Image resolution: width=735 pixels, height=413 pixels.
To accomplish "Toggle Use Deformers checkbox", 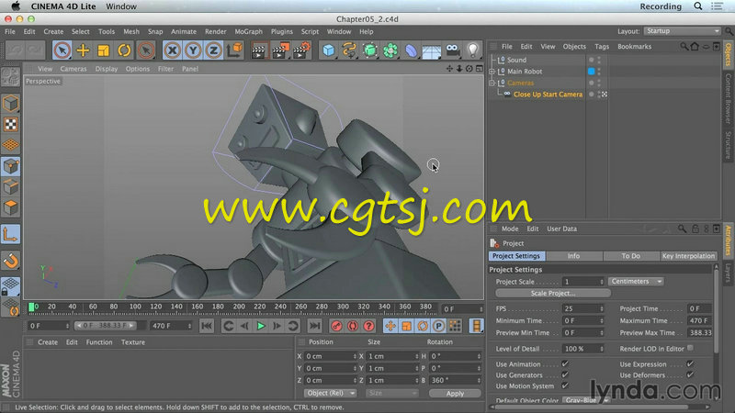I will coord(690,374).
